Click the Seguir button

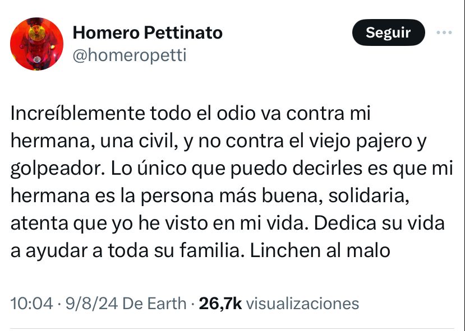[388, 33]
